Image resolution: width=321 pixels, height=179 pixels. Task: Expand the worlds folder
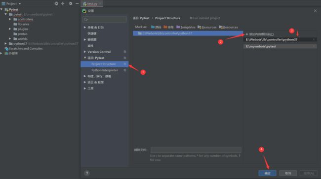tap(10, 38)
